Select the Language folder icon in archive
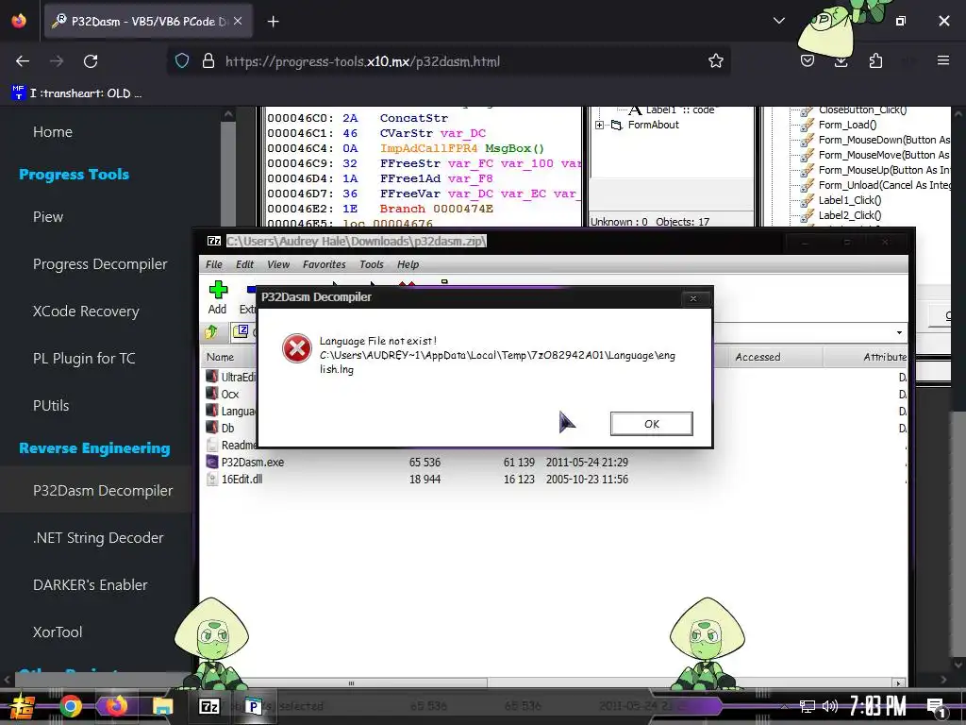Viewport: 966px width, 725px height. click(212, 411)
